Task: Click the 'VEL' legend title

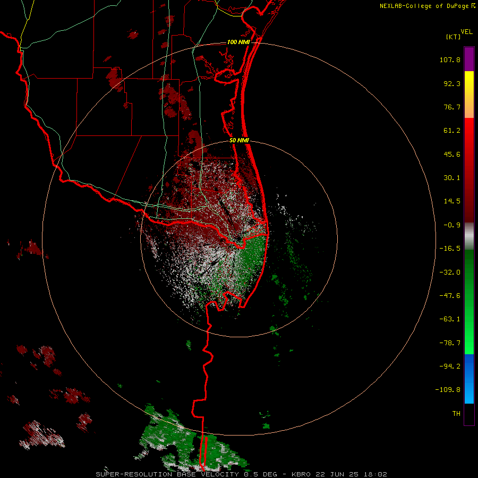Action: [x=466, y=32]
